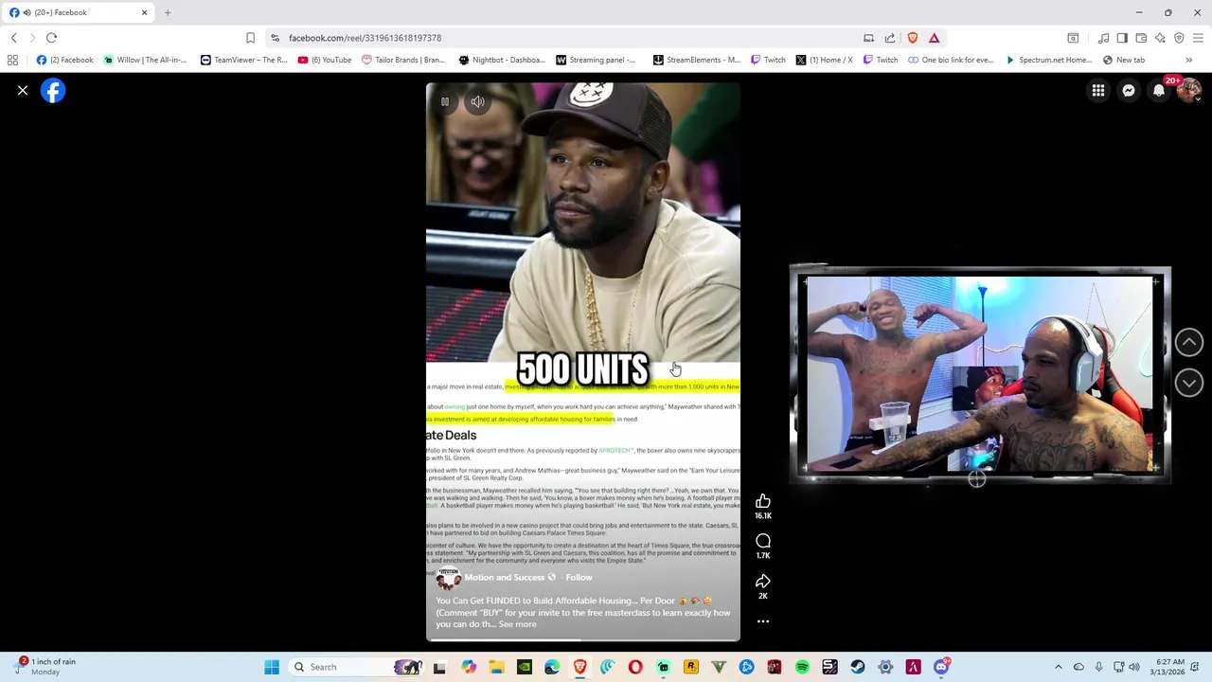Open the tab search button
1212x682 pixels.
tap(1073, 38)
